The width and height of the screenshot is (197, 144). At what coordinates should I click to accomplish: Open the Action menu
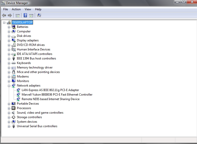tap(16, 9)
